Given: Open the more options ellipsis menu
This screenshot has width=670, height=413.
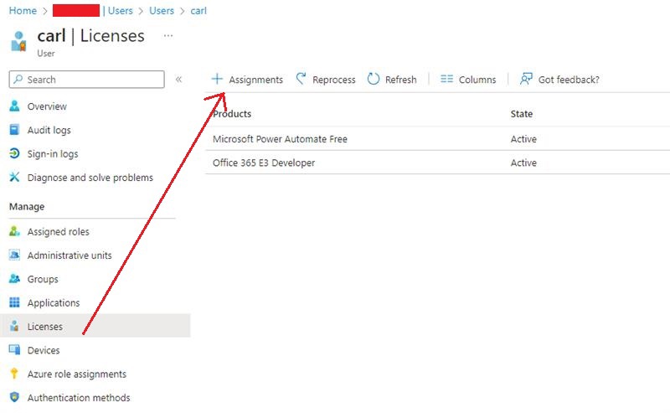Looking at the screenshot, I should pyautogui.click(x=168, y=35).
